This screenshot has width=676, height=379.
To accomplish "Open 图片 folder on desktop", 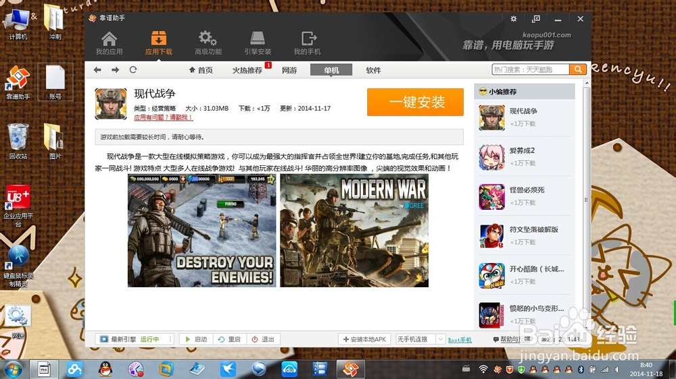I will [55, 142].
